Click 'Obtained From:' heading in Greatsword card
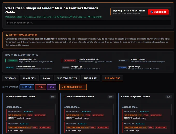Viewport: 176px width, 134px height. tap(14, 107)
